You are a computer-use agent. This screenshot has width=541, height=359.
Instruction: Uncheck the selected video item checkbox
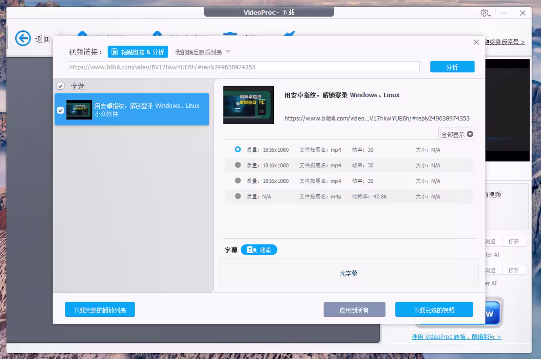(61, 110)
